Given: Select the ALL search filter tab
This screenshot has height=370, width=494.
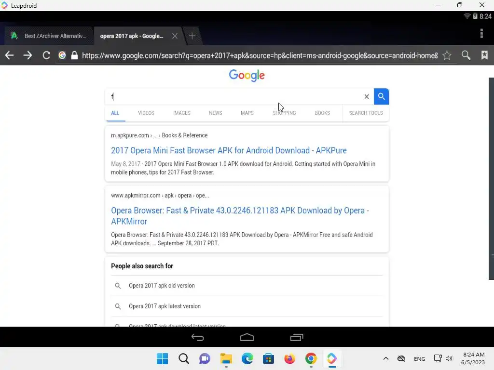Looking at the screenshot, I should click(115, 113).
